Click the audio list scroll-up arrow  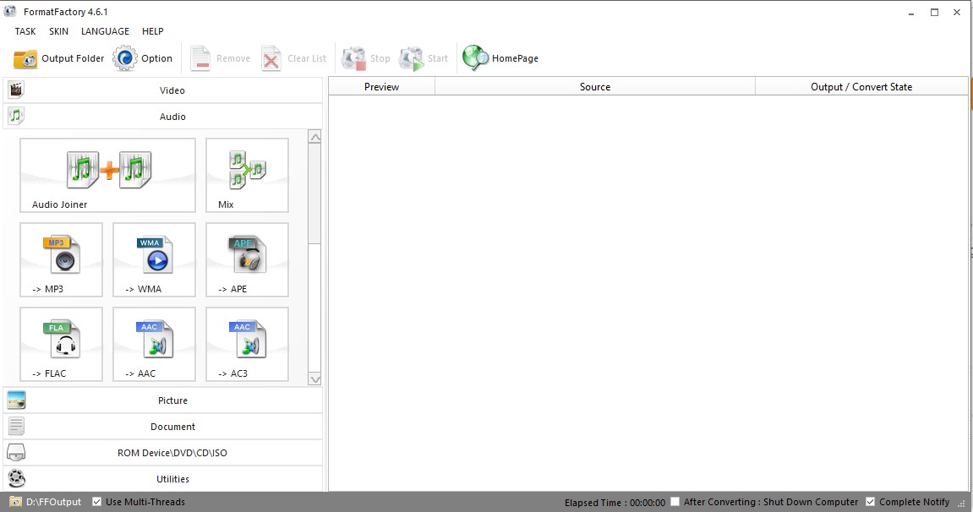tap(314, 138)
